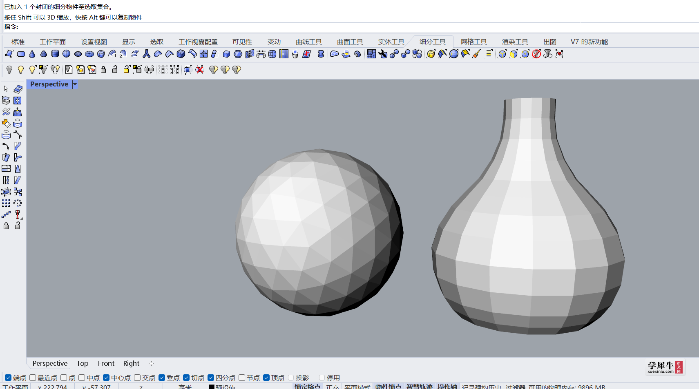
Task: Enable the 交点 osnap checkbox
Action: pyautogui.click(x=137, y=378)
